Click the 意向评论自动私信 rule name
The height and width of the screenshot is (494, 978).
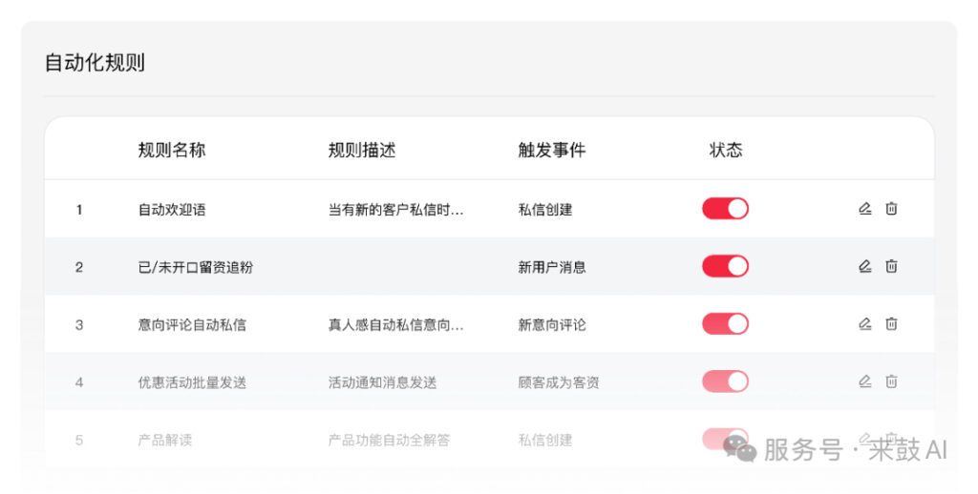pos(192,324)
